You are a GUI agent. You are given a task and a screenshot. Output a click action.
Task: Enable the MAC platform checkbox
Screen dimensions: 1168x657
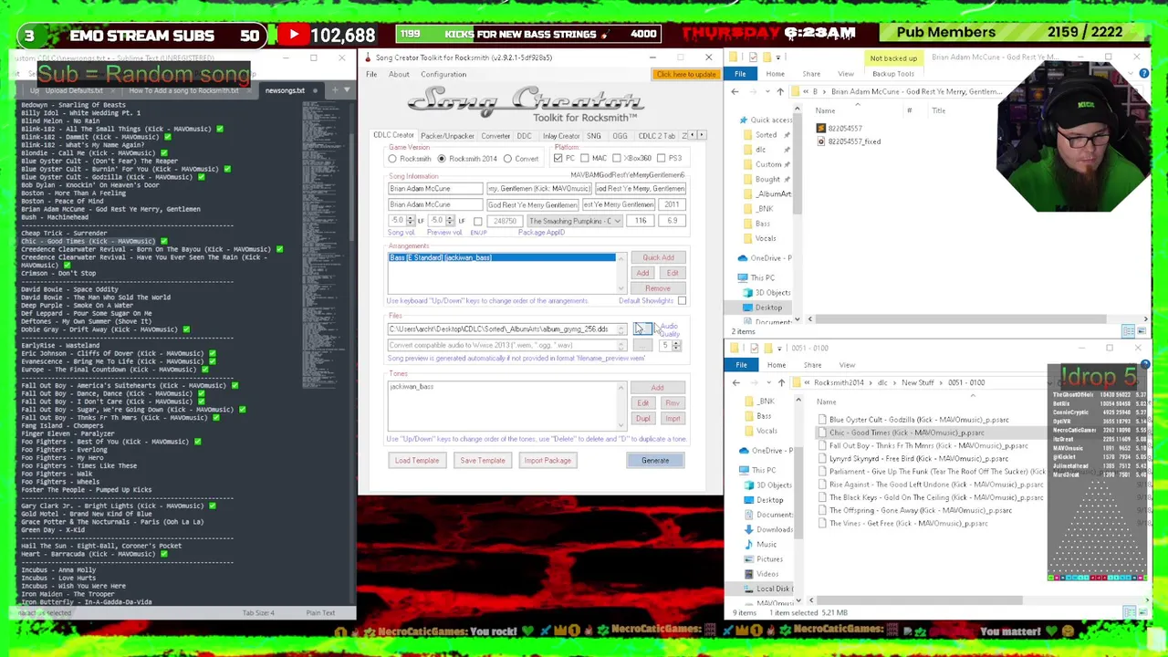(584, 159)
